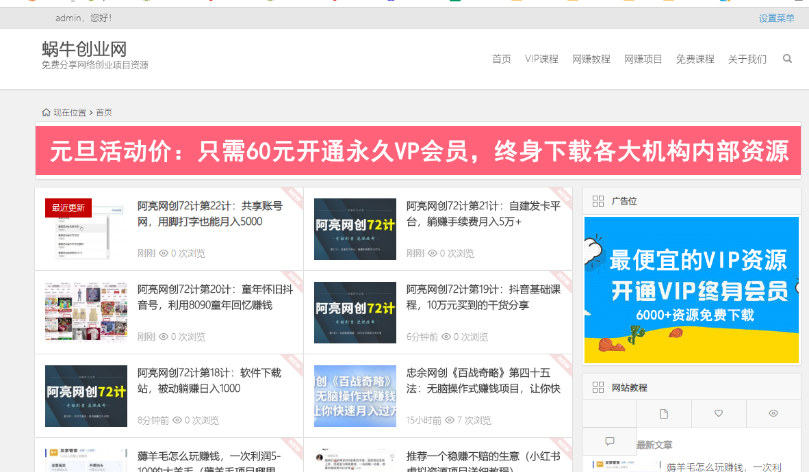Open 免费课程 in the navigation bar

pyautogui.click(x=695, y=59)
